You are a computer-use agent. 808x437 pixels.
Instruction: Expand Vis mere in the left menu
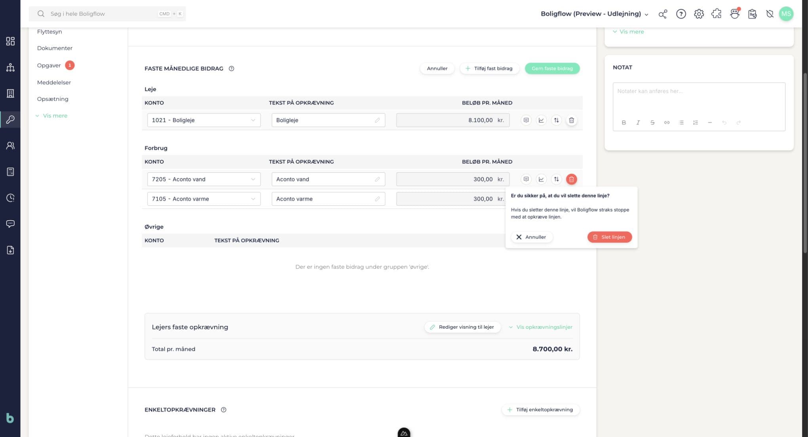click(x=51, y=116)
